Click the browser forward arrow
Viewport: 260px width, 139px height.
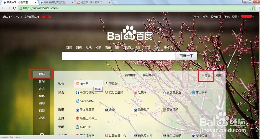pos(9,8)
